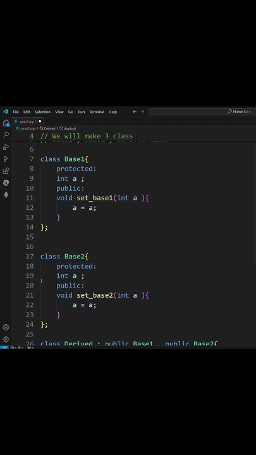Open the File menu
This screenshot has height=455, width=256.
click(x=16, y=112)
